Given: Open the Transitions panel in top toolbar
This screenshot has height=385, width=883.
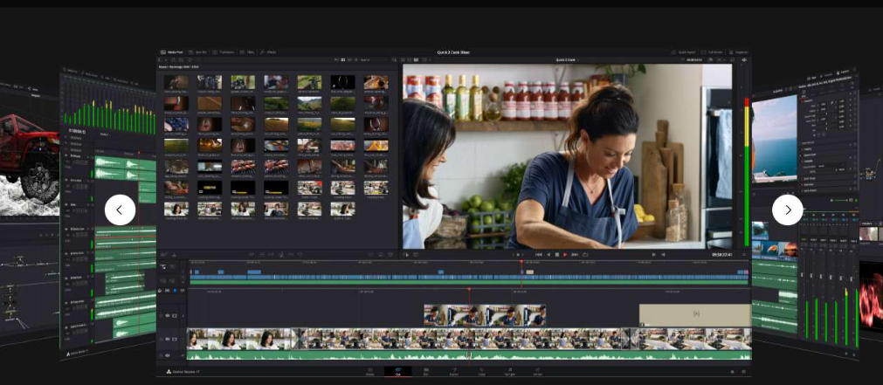Looking at the screenshot, I should tap(224, 52).
